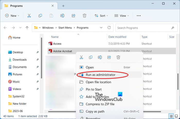The image size is (180, 119).
Task: Sort by the Name column header
Action: click(x=55, y=37)
